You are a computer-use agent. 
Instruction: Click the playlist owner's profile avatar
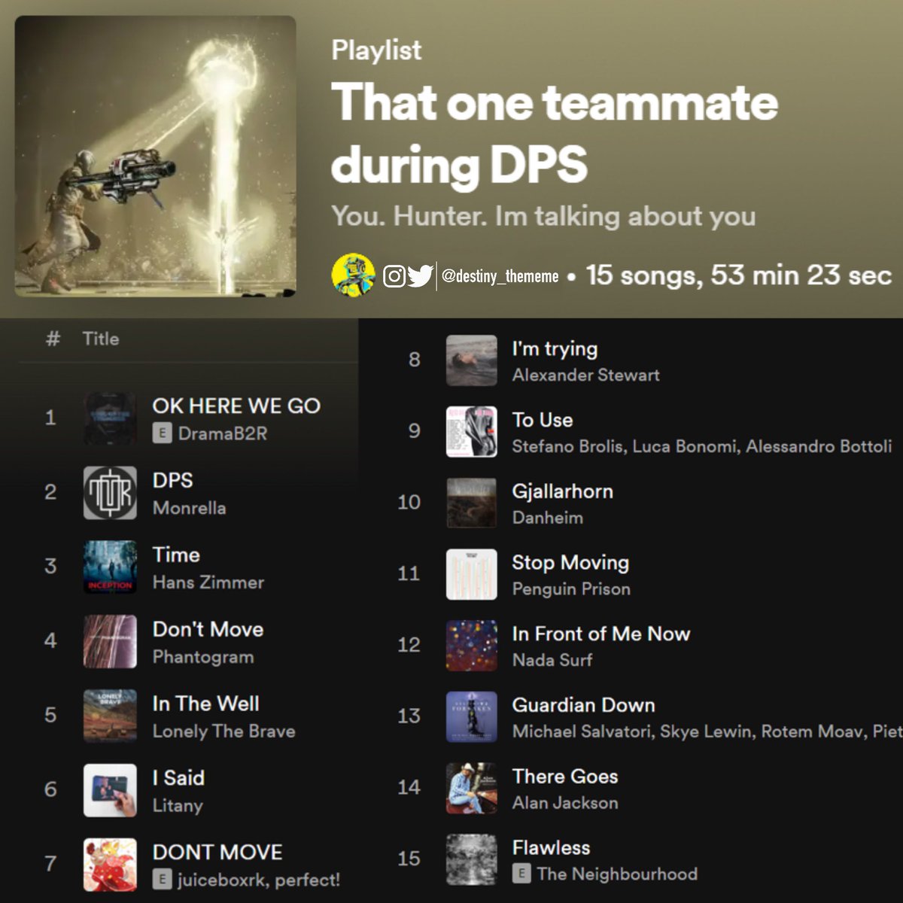[x=353, y=275]
